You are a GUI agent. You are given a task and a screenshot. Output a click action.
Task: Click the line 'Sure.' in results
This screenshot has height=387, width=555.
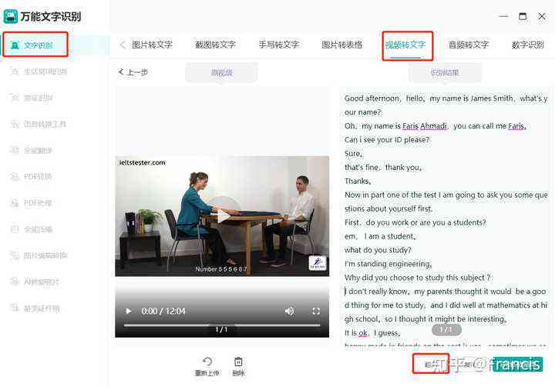pyautogui.click(x=353, y=154)
